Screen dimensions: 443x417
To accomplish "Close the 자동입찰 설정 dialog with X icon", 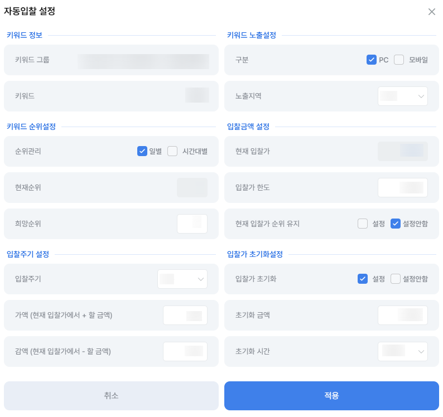I will click(x=431, y=12).
